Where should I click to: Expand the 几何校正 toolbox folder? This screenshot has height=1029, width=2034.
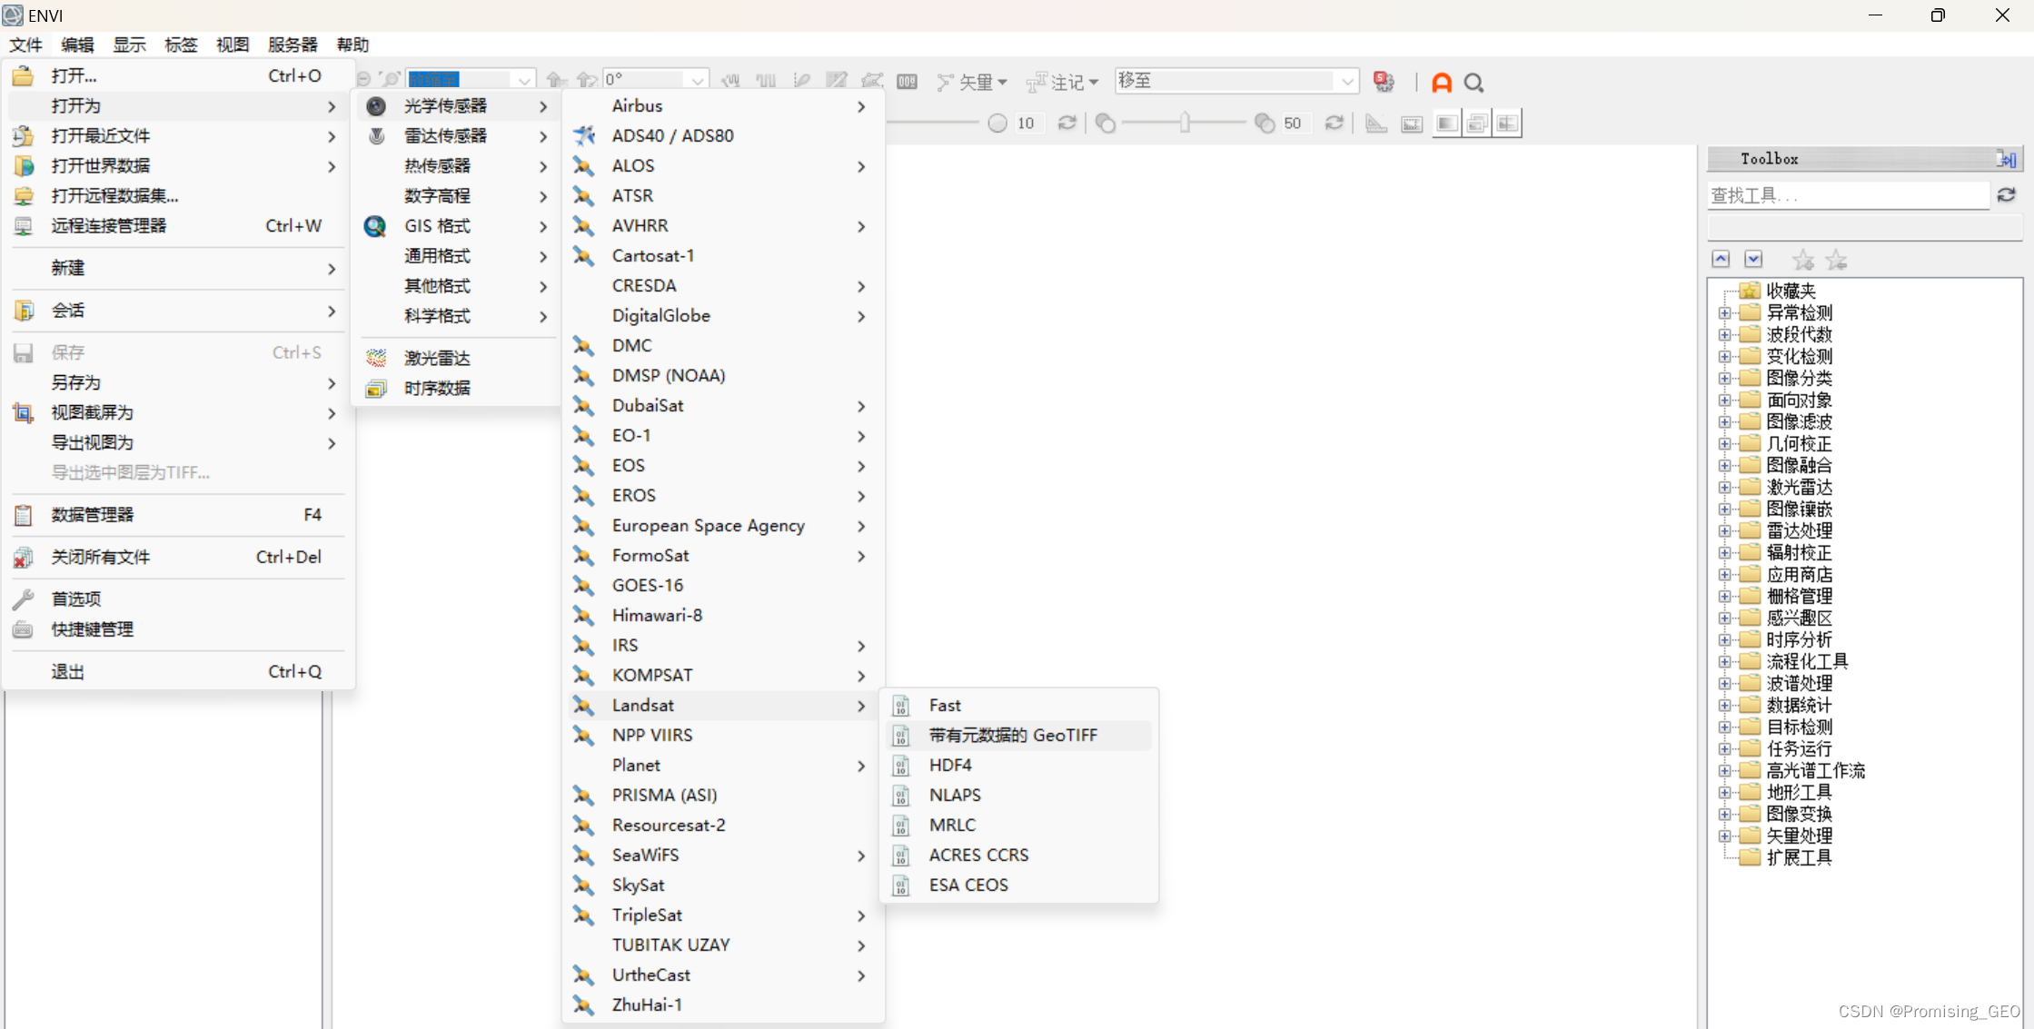click(x=1724, y=443)
